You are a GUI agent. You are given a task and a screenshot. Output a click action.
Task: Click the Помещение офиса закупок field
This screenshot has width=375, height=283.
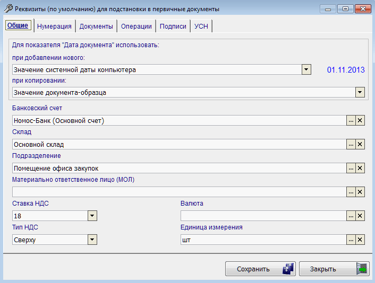[x=180, y=168]
